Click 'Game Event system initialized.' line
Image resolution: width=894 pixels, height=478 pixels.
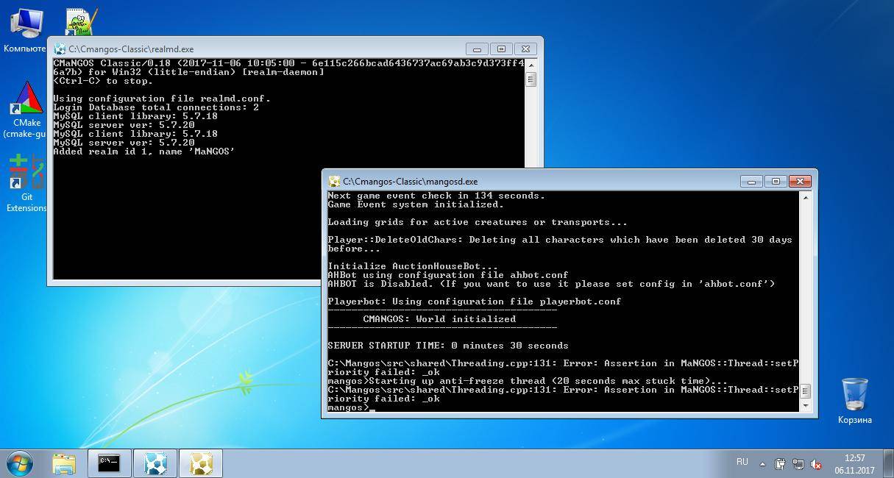pyautogui.click(x=416, y=204)
